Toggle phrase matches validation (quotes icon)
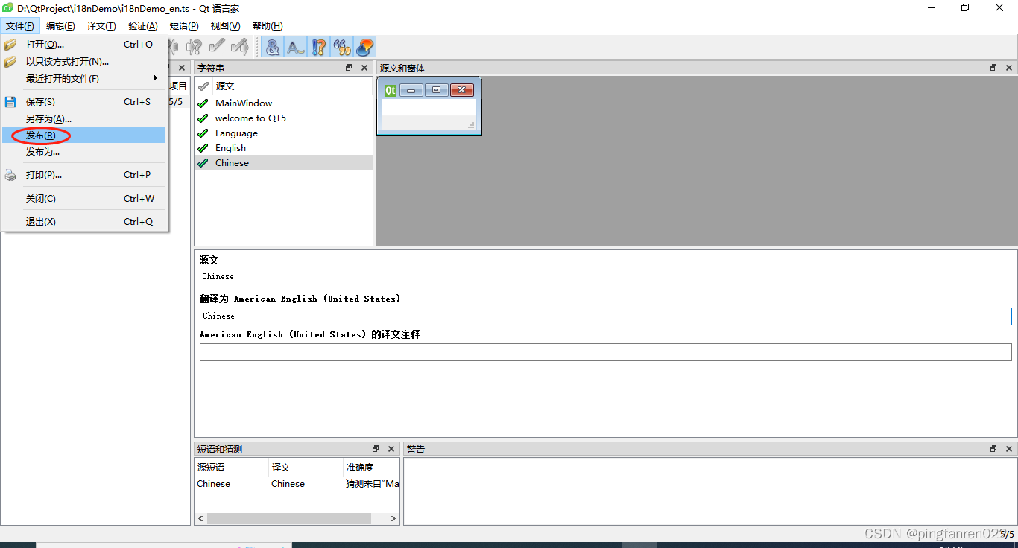This screenshot has width=1018, height=548. pyautogui.click(x=342, y=47)
